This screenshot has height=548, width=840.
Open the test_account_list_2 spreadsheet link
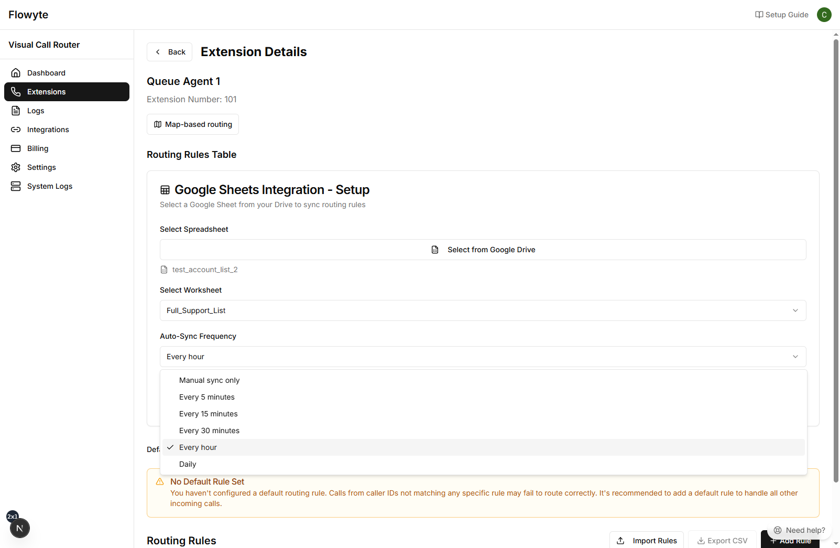point(204,269)
